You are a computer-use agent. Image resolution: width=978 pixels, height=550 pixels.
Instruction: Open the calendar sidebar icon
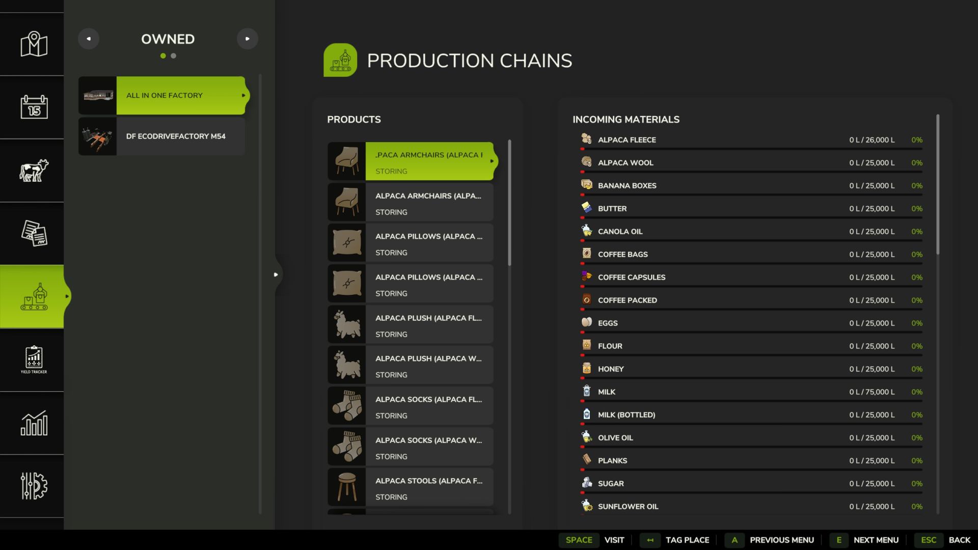tap(34, 107)
